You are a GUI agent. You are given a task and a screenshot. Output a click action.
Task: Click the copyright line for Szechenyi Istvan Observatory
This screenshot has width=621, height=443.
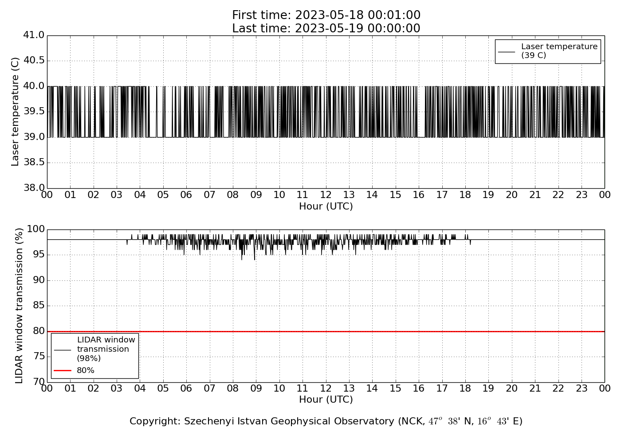click(x=326, y=421)
